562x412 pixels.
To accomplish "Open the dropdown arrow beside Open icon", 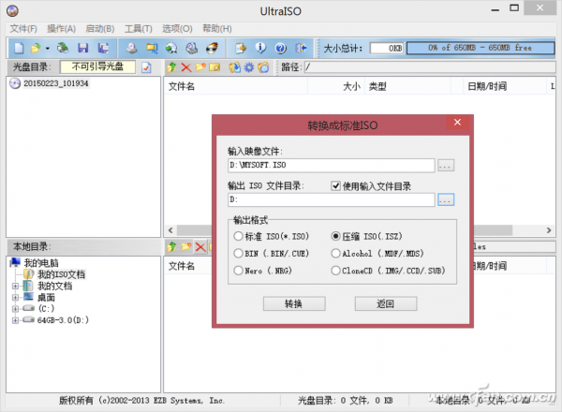I will tap(48, 49).
